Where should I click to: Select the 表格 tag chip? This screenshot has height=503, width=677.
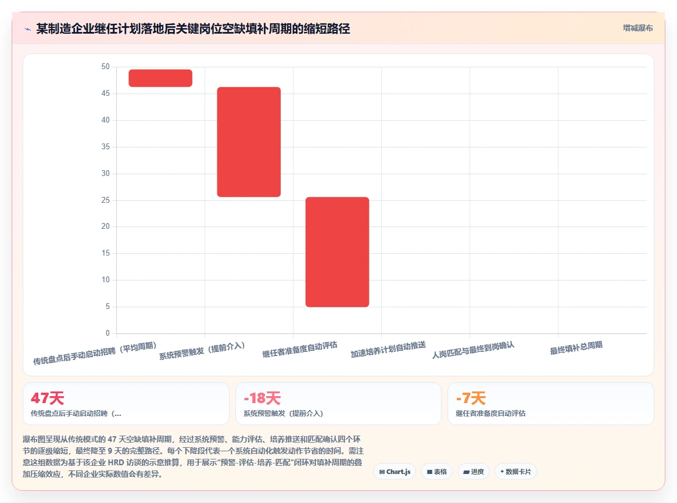point(436,472)
